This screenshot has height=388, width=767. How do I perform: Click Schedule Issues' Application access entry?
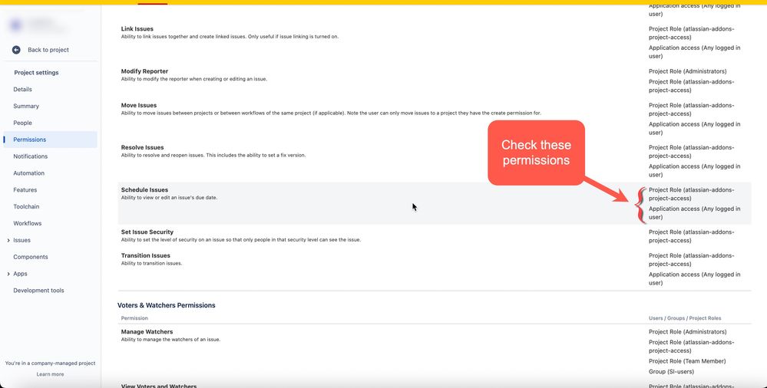coord(695,213)
